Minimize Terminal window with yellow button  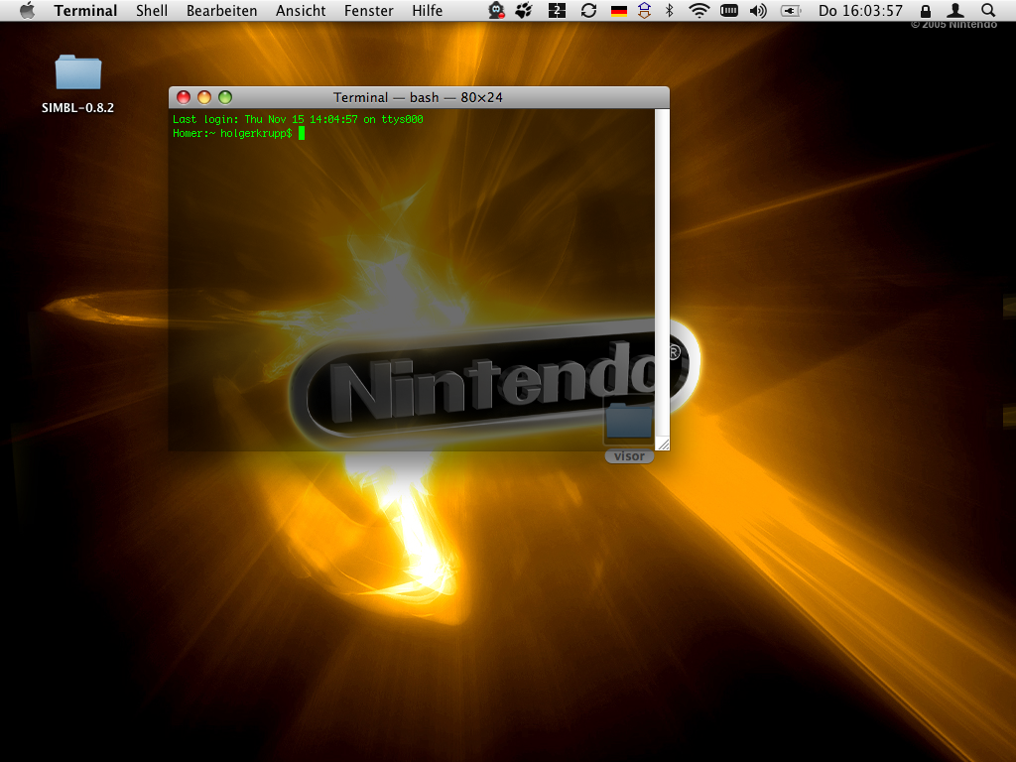pos(204,97)
